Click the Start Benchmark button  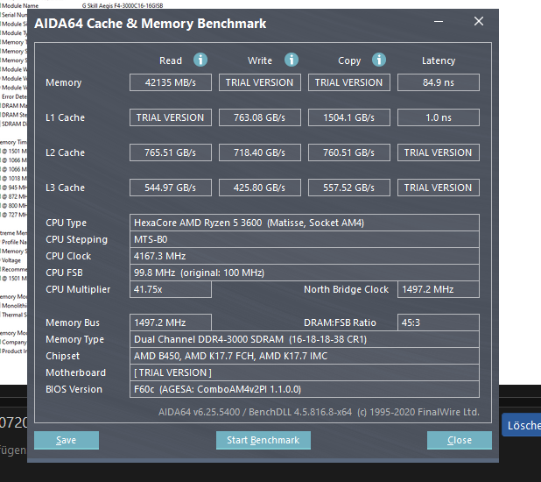pyautogui.click(x=263, y=440)
